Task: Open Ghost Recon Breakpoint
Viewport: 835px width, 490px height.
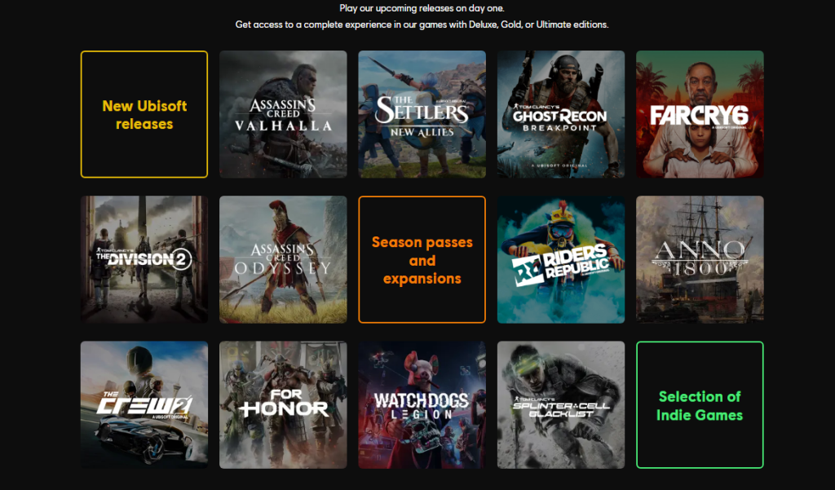Action: pos(561,114)
